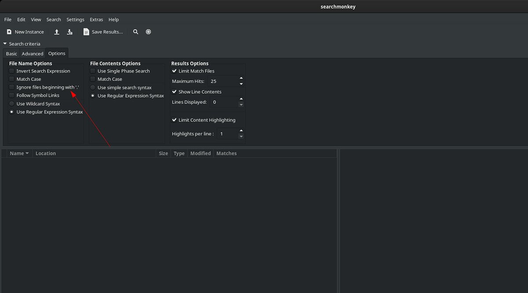The height and width of the screenshot is (293, 528).
Task: Open the Settings menu
Action: [75, 19]
